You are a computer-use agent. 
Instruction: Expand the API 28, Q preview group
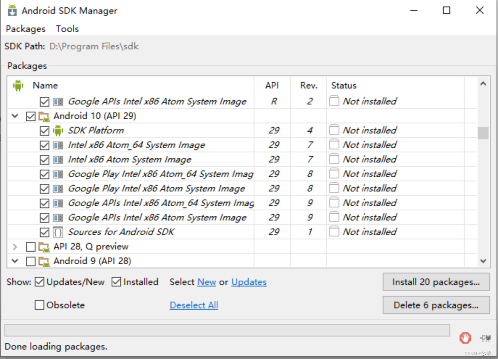(x=15, y=247)
